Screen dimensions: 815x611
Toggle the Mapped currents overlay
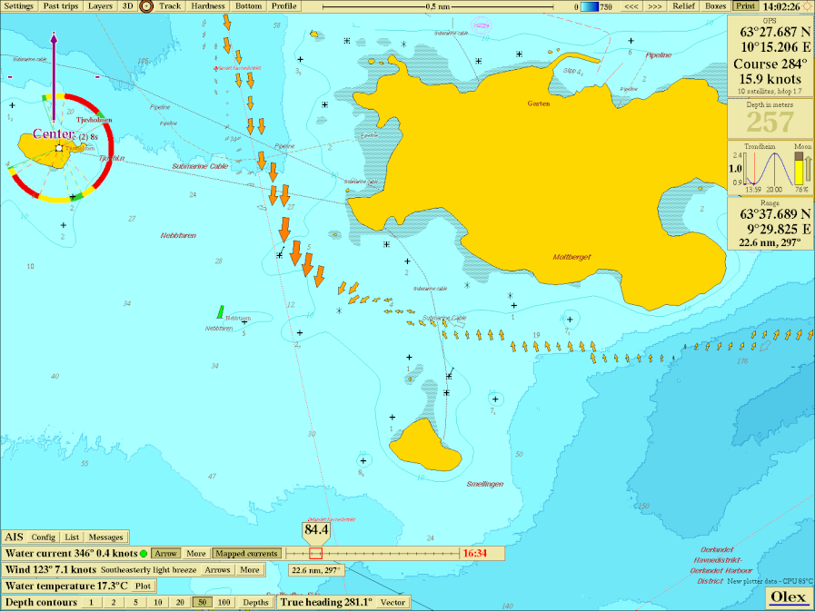tap(245, 553)
